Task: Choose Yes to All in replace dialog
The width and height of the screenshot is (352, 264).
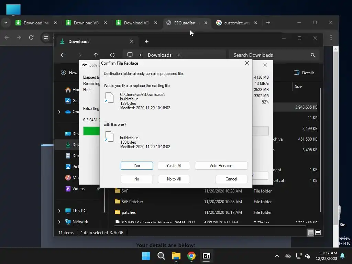Action: pyautogui.click(x=174, y=166)
